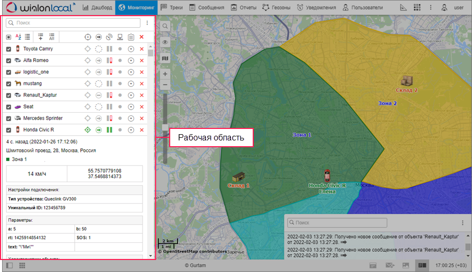This screenshot has width=472, height=272.
Task: Click the motion state column header icon
Action: point(99,37)
